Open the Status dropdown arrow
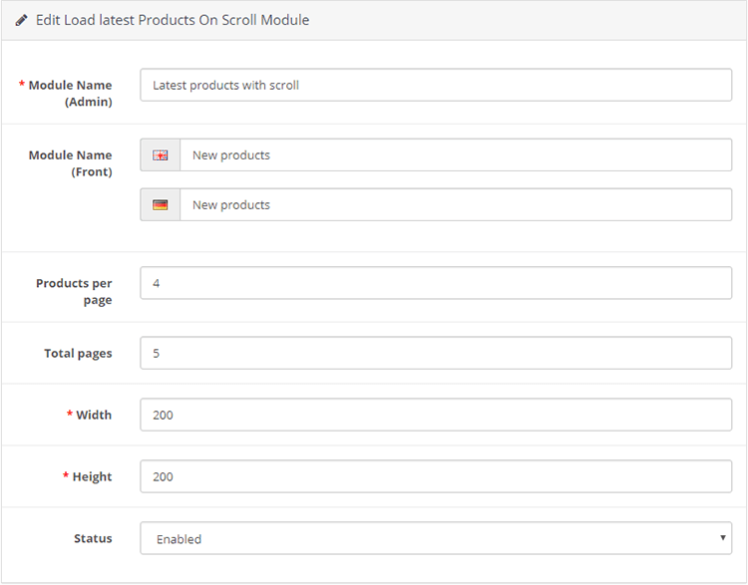 pos(723,538)
